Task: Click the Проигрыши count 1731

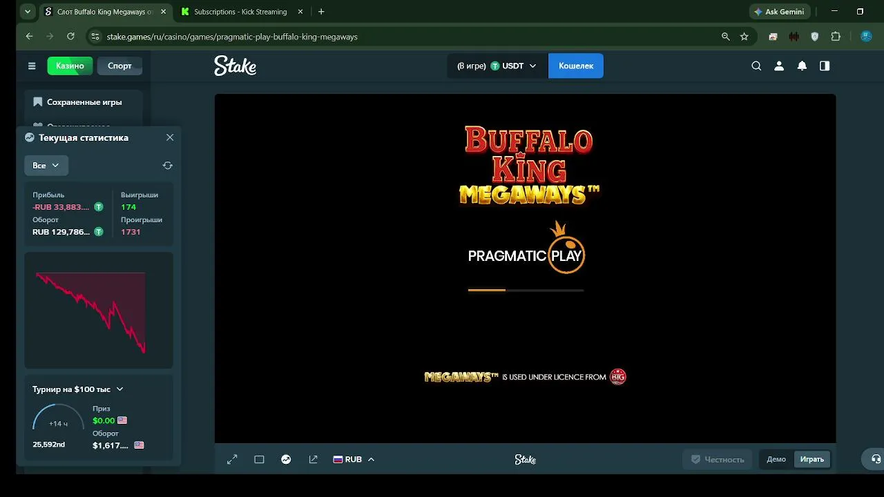Action: 131,232
